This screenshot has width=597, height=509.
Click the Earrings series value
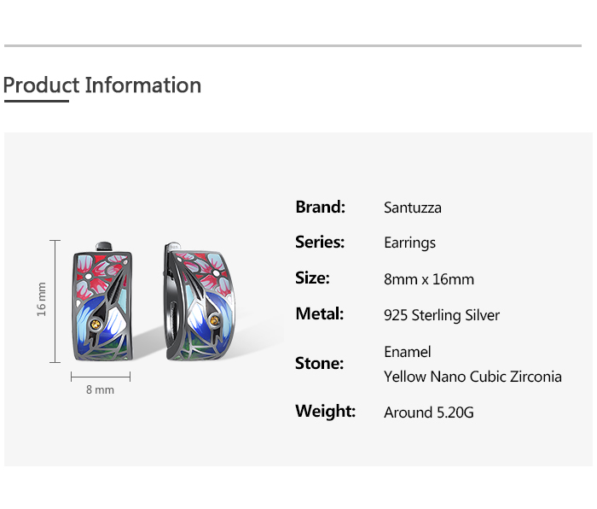(x=409, y=243)
